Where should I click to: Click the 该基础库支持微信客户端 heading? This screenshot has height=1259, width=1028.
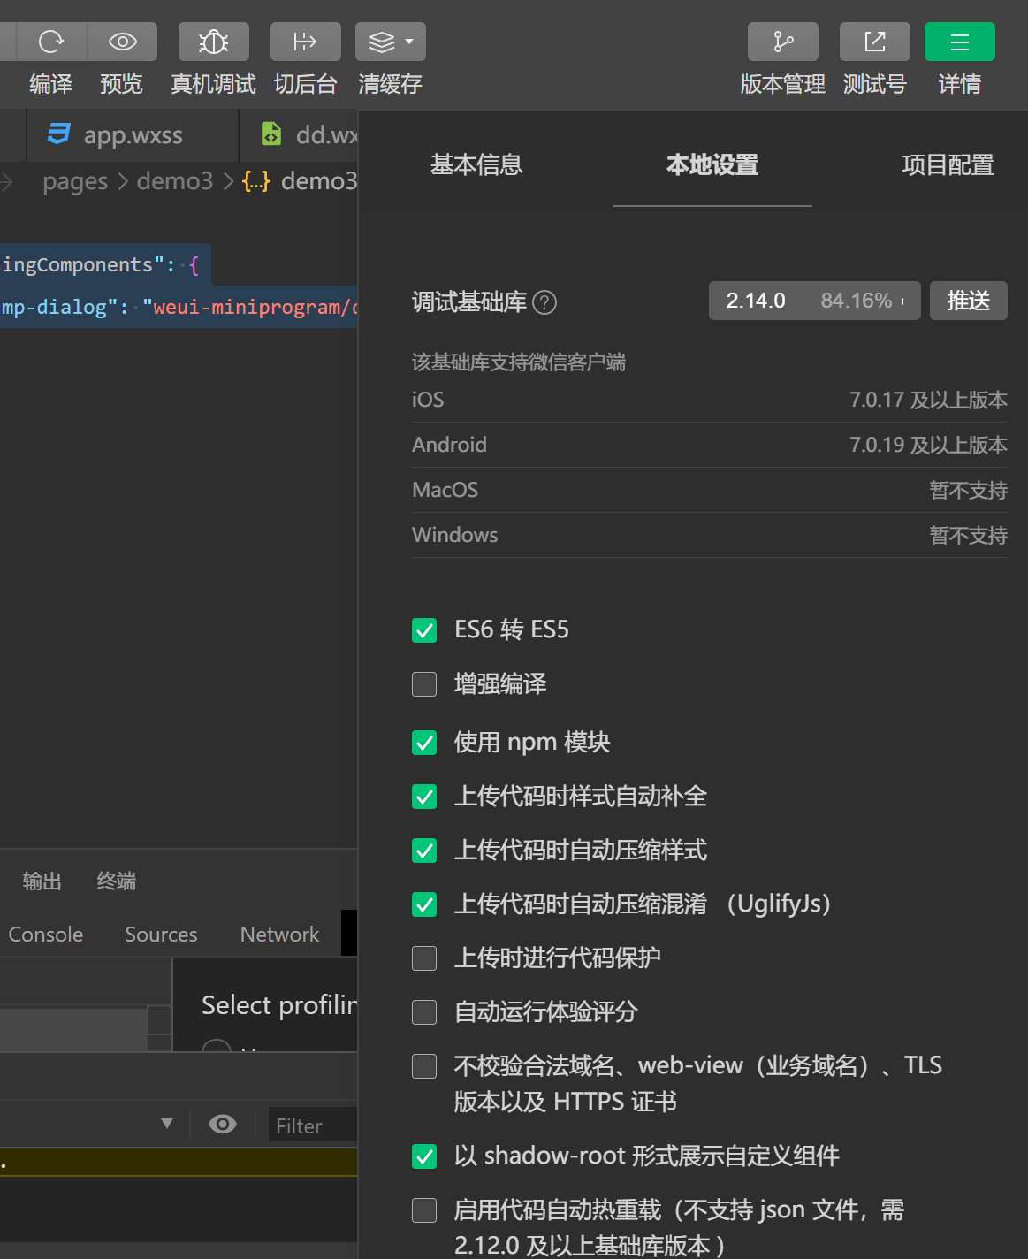pyautogui.click(x=519, y=362)
